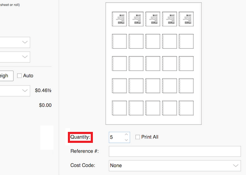Screen dimensions: 246x175
Task: Expand the topmost dropdown in the left panel
Action: pos(15,42)
